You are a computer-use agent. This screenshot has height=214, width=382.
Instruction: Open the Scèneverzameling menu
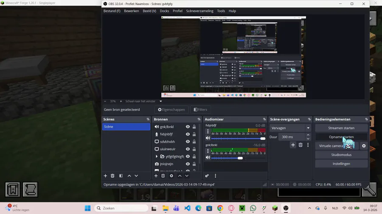(x=200, y=11)
